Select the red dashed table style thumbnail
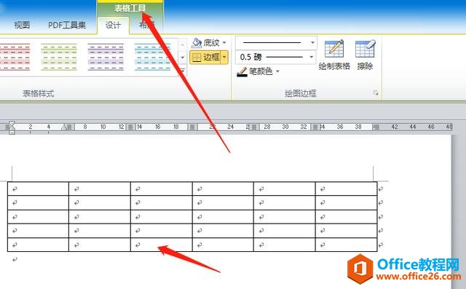Image resolution: width=466 pixels, height=289 pixels. 15,57
